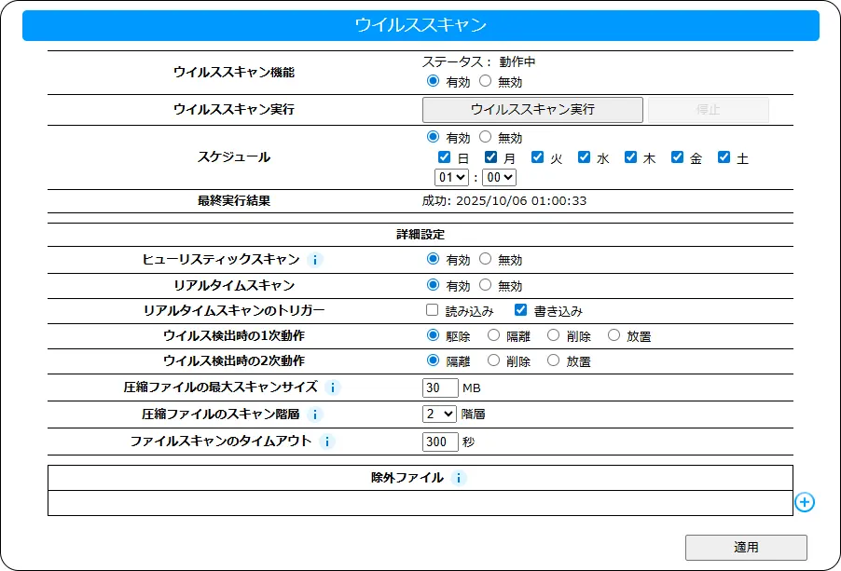Open the schedule minute dropdown
The width and height of the screenshot is (841, 571).
[x=499, y=177]
